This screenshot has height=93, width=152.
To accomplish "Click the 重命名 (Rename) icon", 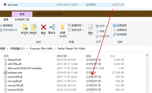I will pyautogui.click(x=52, y=27).
